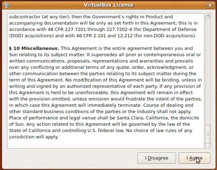Viewport: 217px width, 170px height.
Task: Click the VirtualBox cube icon in title bar
Action: pos(6,6)
